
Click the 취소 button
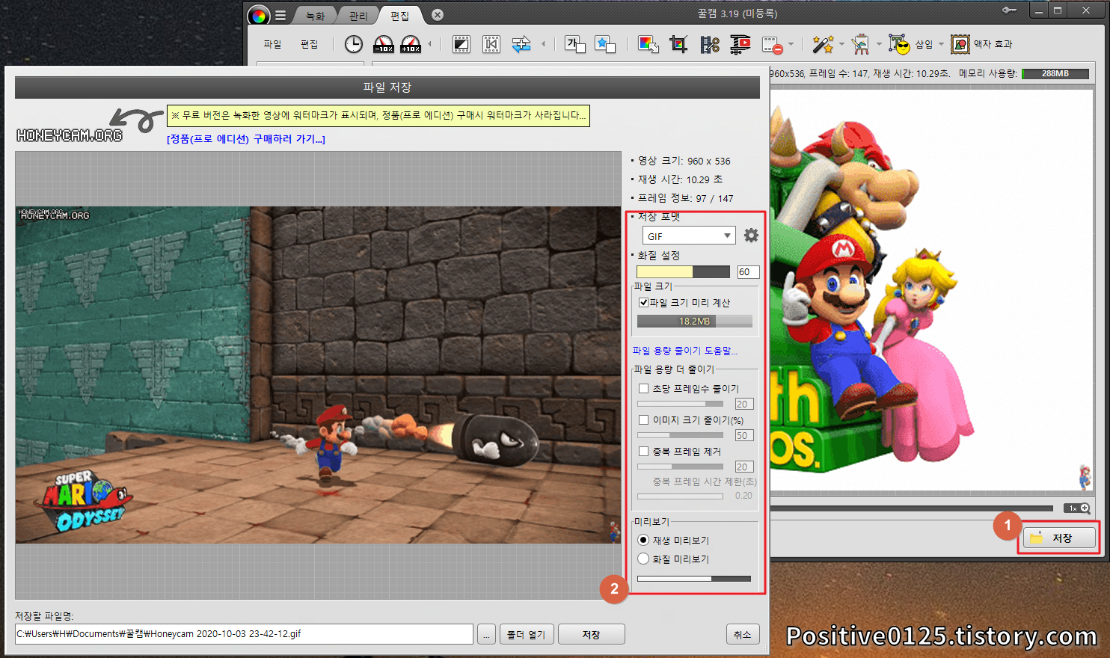click(743, 634)
